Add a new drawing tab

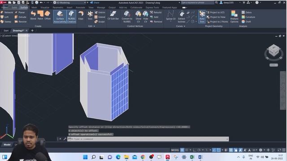coord(32,30)
